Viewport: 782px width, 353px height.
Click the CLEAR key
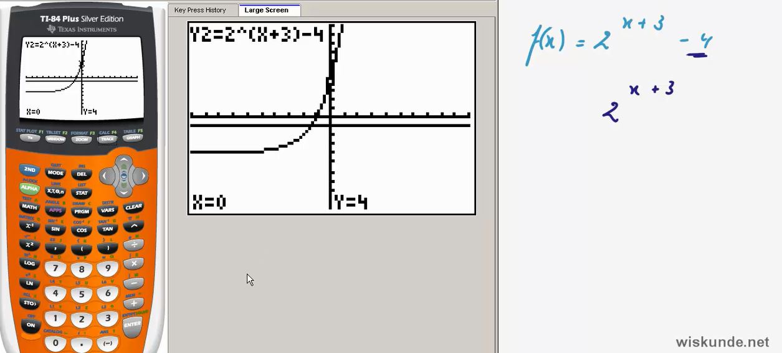(133, 207)
